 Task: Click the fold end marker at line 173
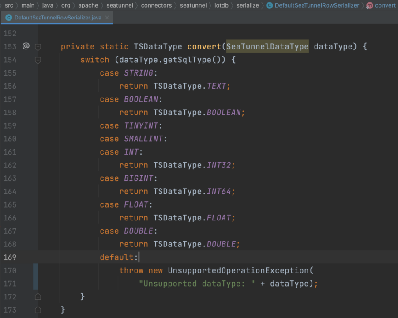click(x=38, y=310)
